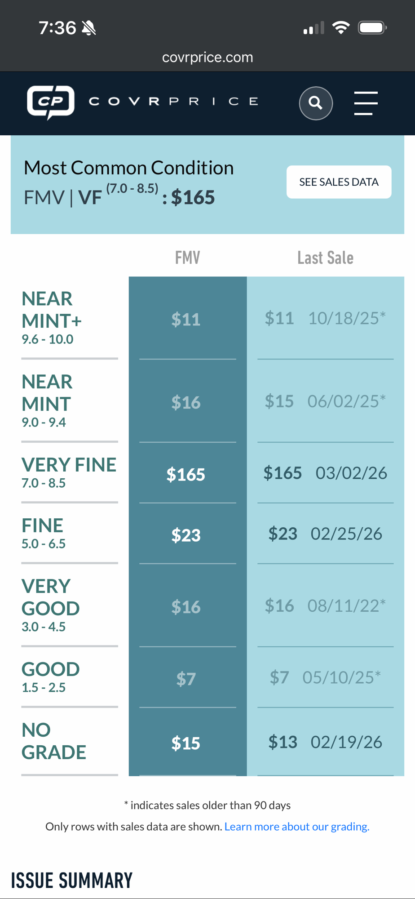Viewport: 415px width, 899px height.
Task: Click the Last Sale column header
Action: pyautogui.click(x=325, y=258)
